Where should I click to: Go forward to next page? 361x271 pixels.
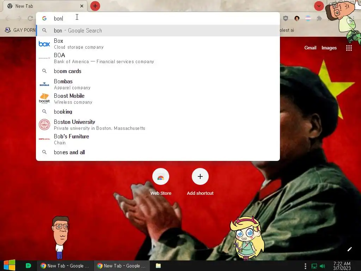pos(19,18)
